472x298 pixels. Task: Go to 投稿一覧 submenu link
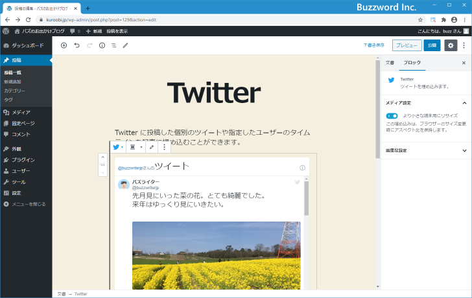(x=13, y=73)
